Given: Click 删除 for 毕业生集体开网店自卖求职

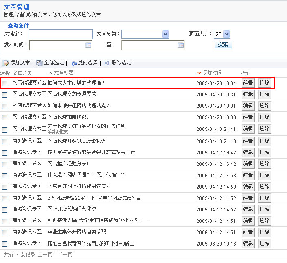Looking at the screenshot, I should 265,232.
